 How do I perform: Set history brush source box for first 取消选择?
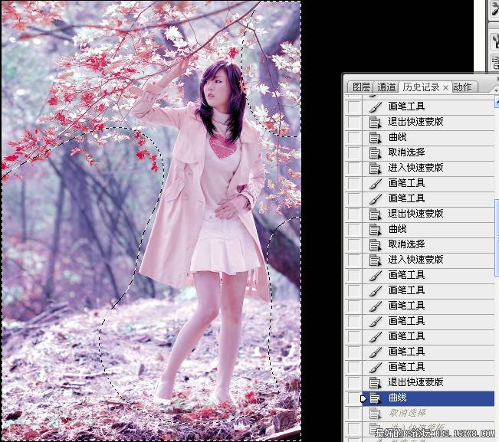click(x=353, y=152)
